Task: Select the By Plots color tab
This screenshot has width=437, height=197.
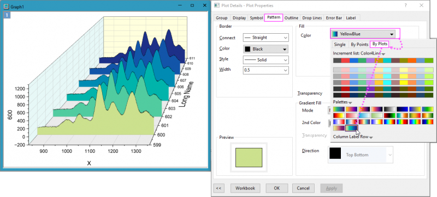Action: [x=380, y=44]
